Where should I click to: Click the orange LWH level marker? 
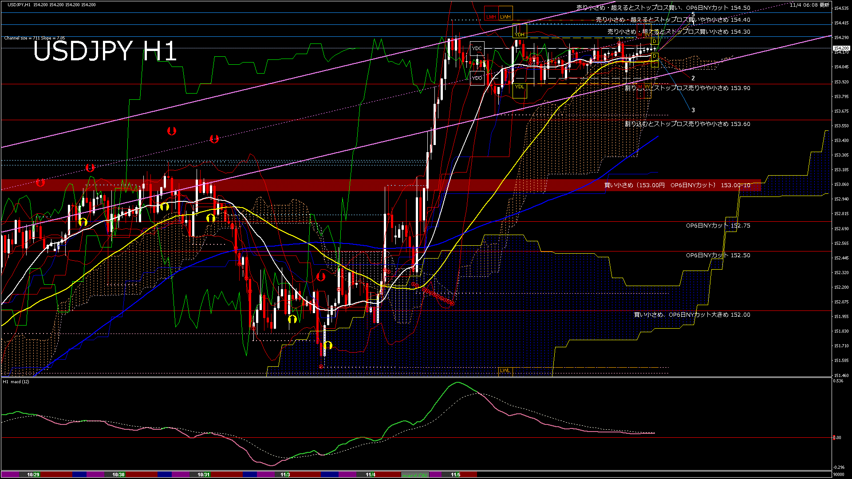coord(505,17)
